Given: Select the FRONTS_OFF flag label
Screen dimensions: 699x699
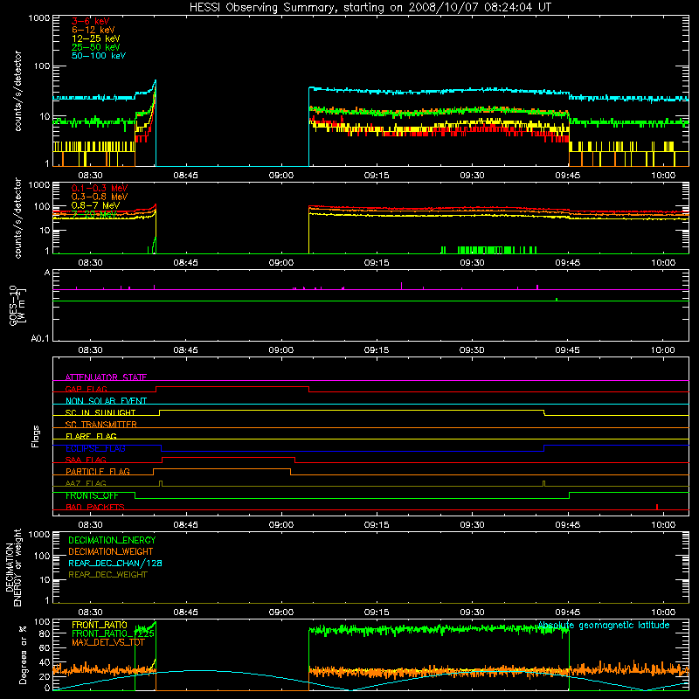Looking at the screenshot, I should click(x=92, y=495).
